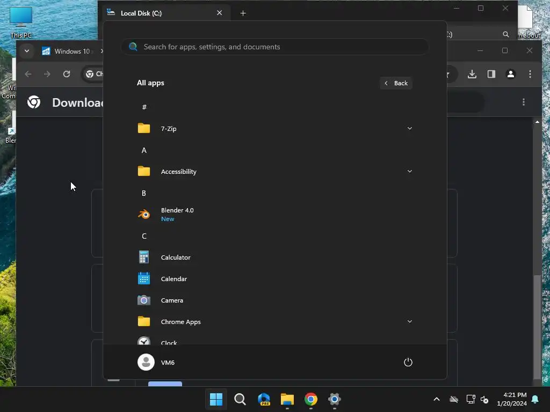Click the 7-Zip folder icon
The image size is (550, 412).
pos(144,129)
